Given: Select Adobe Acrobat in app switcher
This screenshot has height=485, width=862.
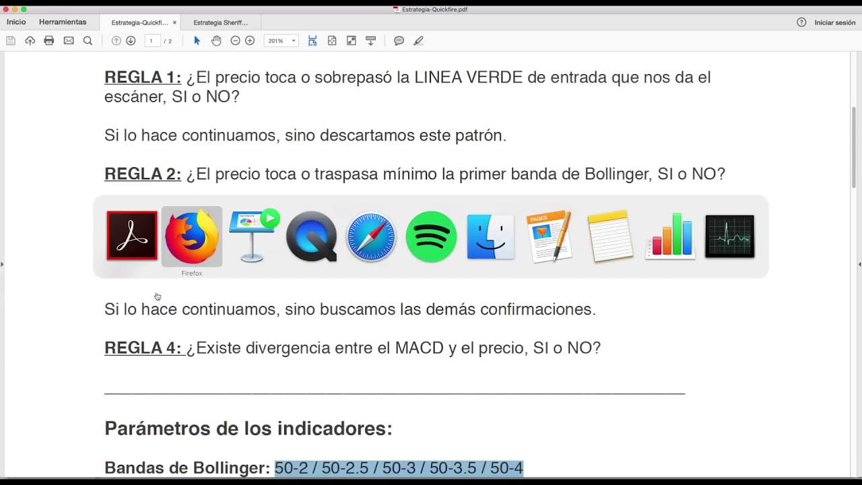Looking at the screenshot, I should [x=132, y=236].
